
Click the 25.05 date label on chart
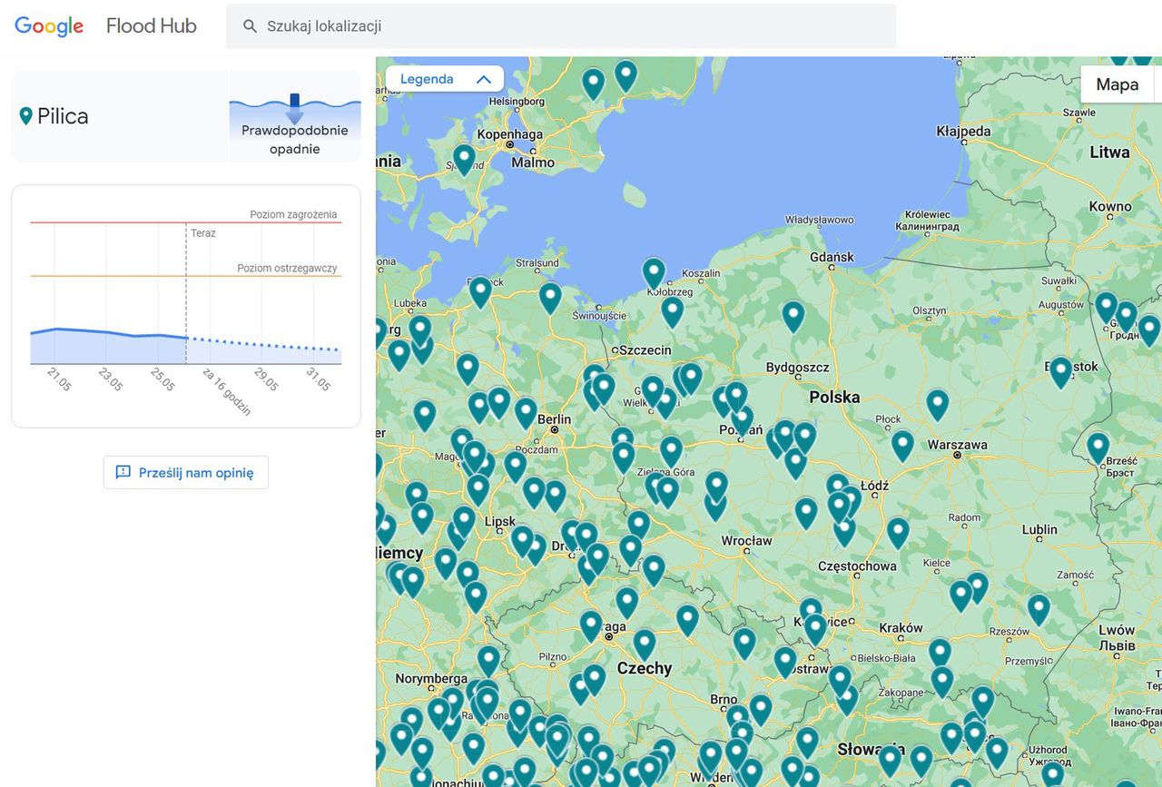pos(162,380)
